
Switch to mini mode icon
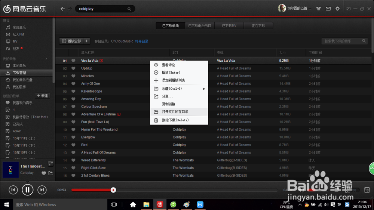349,9
